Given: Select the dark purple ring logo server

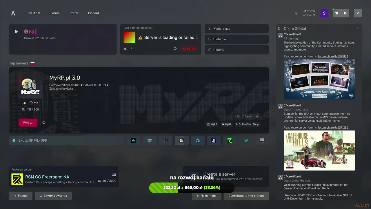Looking at the screenshot, I should point(166,140).
